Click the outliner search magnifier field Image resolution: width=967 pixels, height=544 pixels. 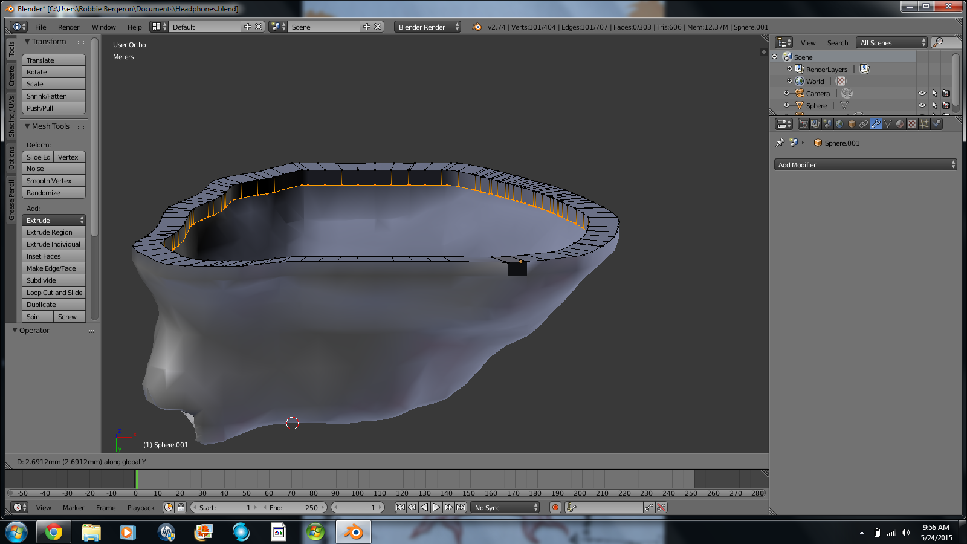[x=946, y=42]
